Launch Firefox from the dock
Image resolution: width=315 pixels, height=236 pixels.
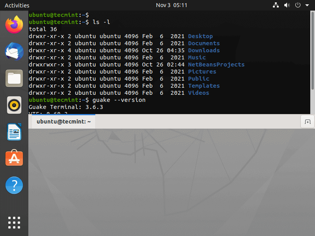point(14,25)
